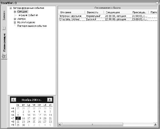Click the horizontal scrollbar right arrow
The width and height of the screenshot is (160, 129).
[x=155, y=124]
